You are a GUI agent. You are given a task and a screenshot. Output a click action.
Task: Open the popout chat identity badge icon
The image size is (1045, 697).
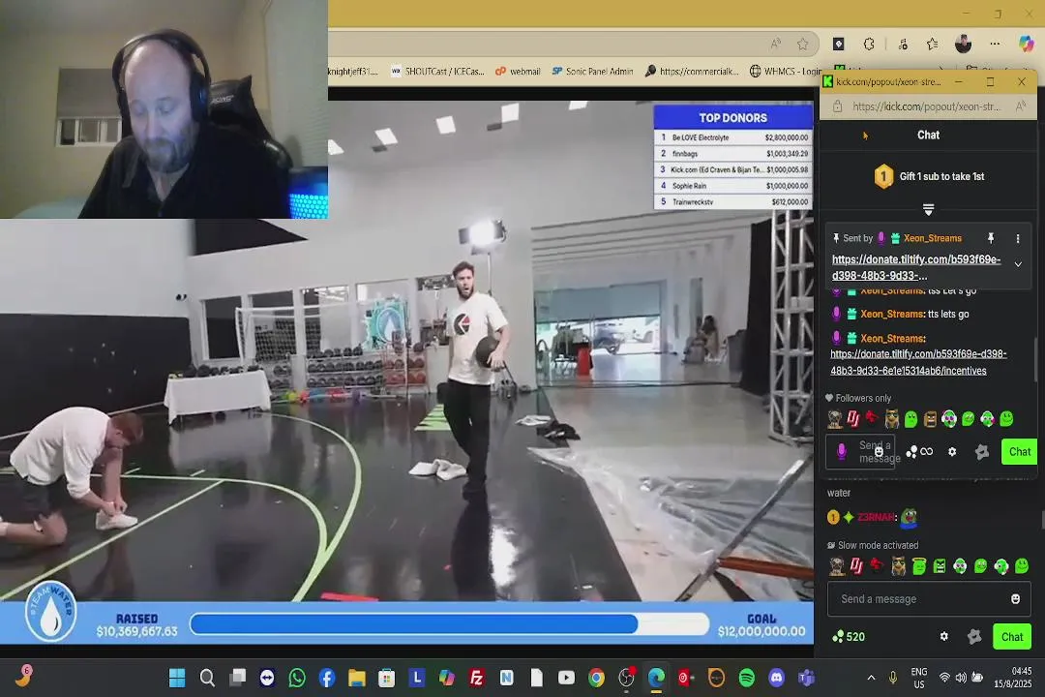(x=981, y=451)
